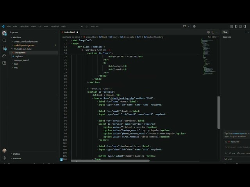Toggle the secondary side bar

click(245, 26)
